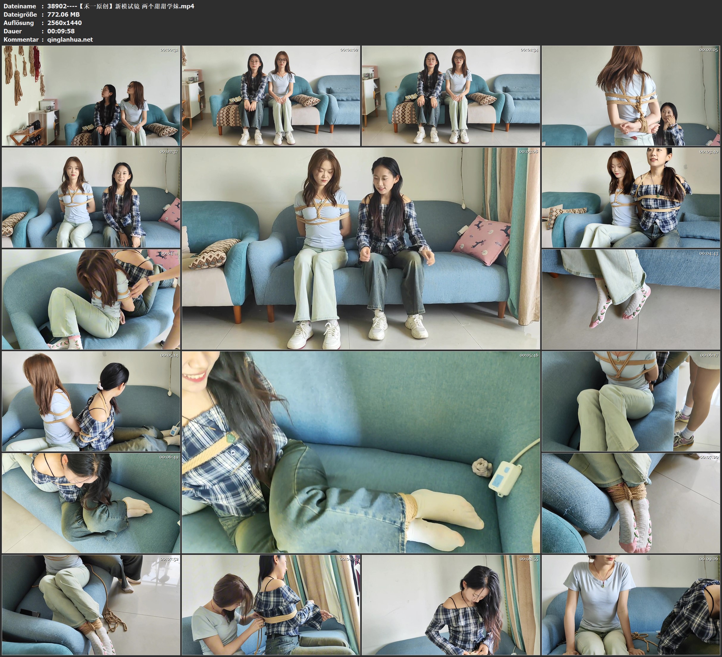This screenshot has height=657, width=722.
Task: Open the frame at 00:01:02
Action: (271, 96)
